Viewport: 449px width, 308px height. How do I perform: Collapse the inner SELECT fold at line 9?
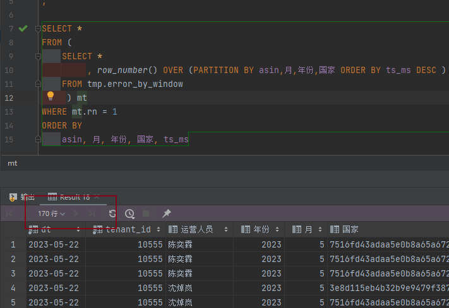pos(38,56)
